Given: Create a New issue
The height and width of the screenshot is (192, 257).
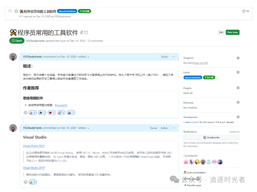Looking at the screenshot, I should [x=232, y=33].
